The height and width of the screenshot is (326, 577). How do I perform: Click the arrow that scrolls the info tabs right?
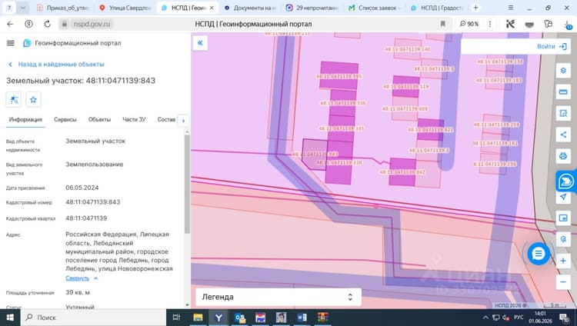click(183, 120)
